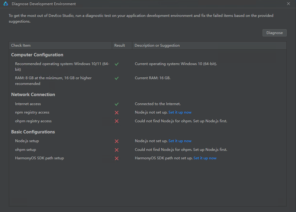Click the red X for HarmonyOS SDK path
The image size is (296, 212).
(x=117, y=158)
